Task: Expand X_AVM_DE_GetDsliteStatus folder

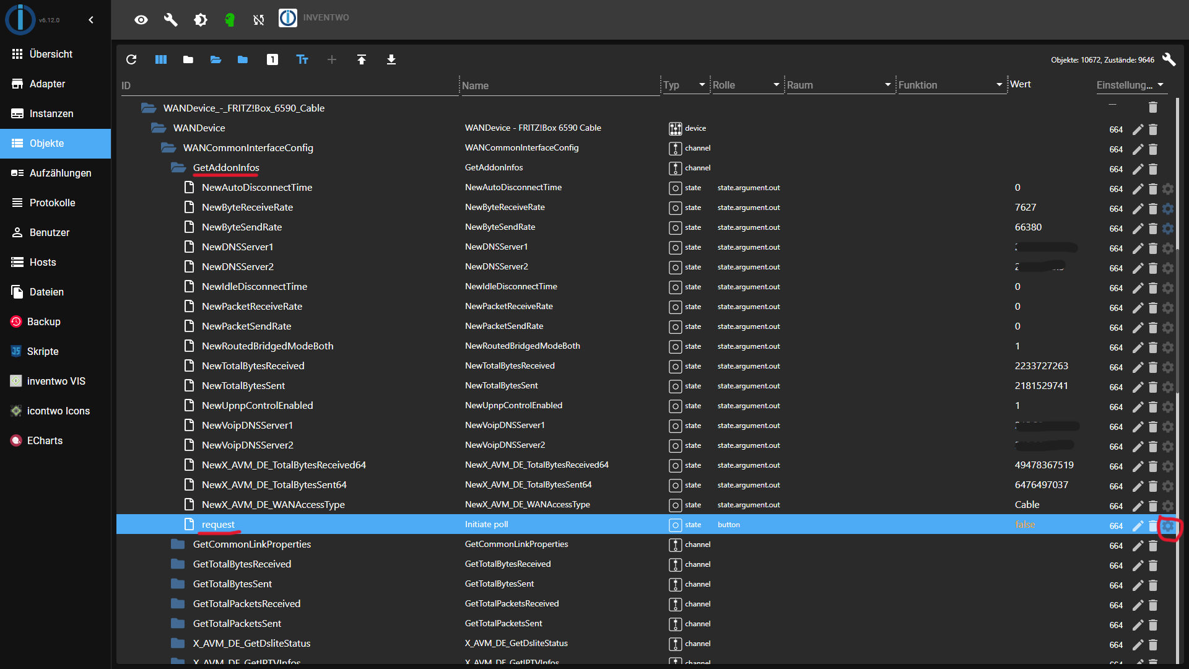Action: click(x=178, y=643)
